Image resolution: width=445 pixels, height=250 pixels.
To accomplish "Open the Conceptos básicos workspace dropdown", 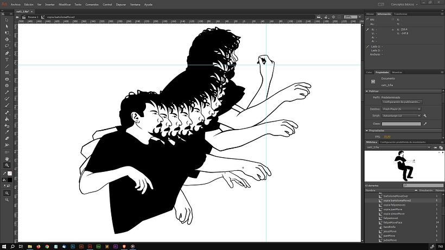I will [404, 4].
